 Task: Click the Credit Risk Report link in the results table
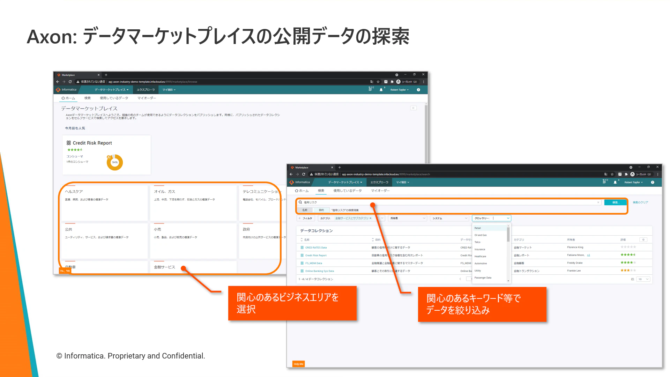coord(316,256)
